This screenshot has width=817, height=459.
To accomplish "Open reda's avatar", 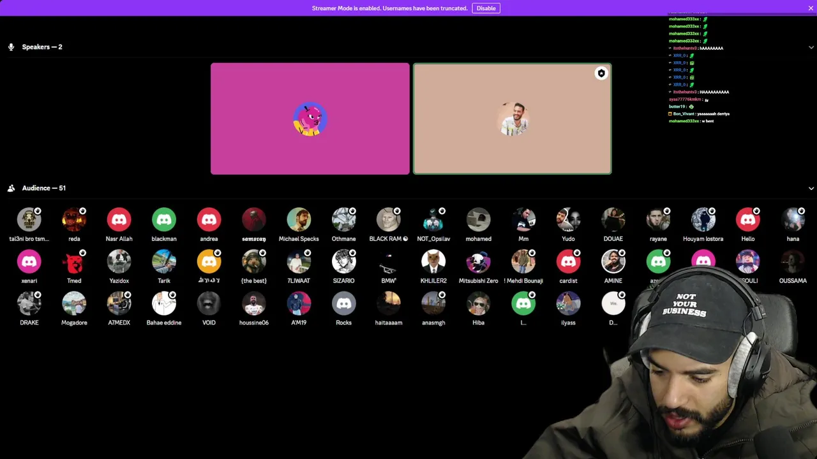I will click(74, 220).
